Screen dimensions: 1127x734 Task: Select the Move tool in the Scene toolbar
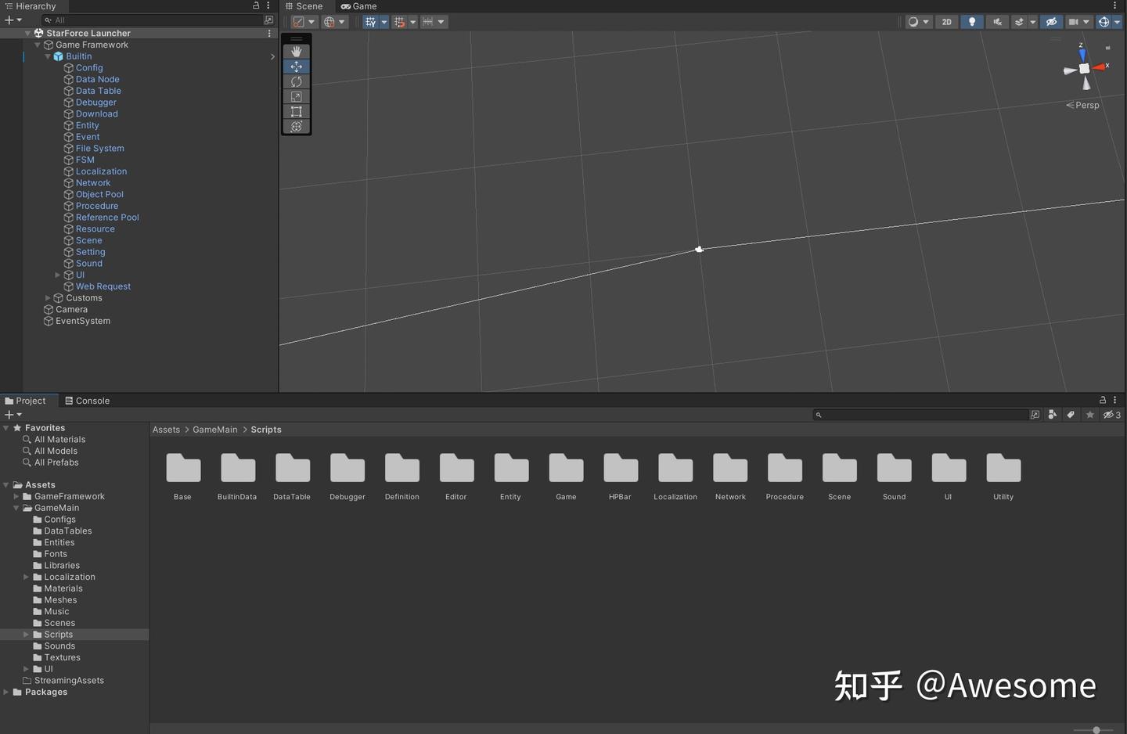296,67
